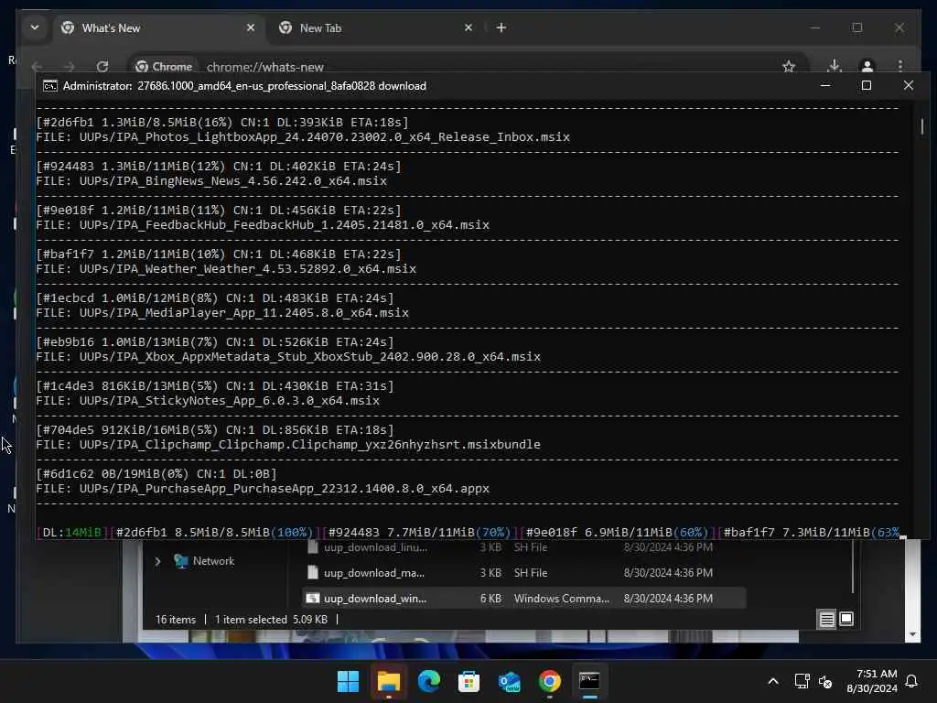The width and height of the screenshot is (937, 703).
Task: Maximize the Administrator command prompt window
Action: tap(866, 85)
